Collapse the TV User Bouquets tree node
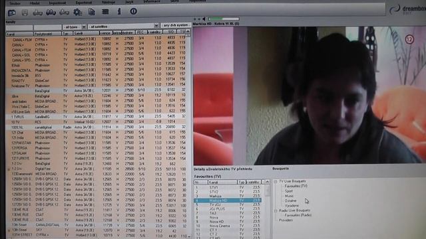Screen dimensions: 426x239 pyautogui.click(x=275, y=181)
